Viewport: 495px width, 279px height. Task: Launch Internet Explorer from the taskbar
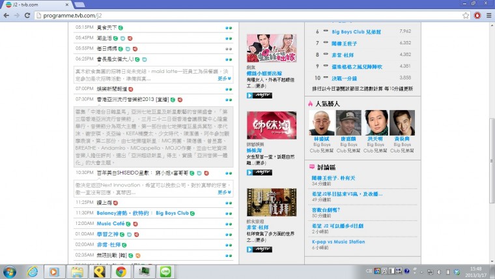[x=32, y=272]
